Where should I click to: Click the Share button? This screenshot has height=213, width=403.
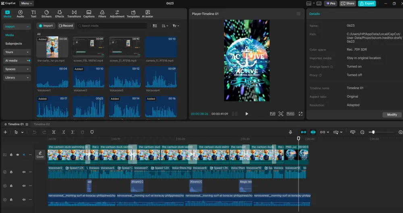click(347, 3)
